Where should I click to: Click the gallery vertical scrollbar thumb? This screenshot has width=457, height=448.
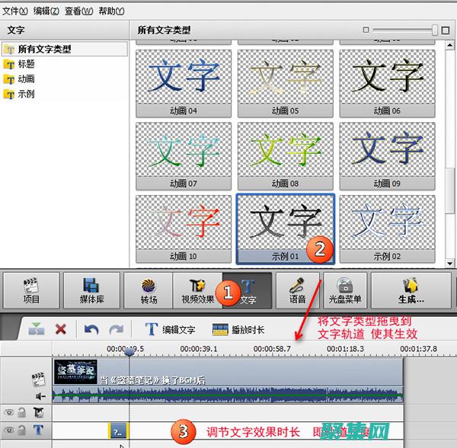tap(449, 191)
